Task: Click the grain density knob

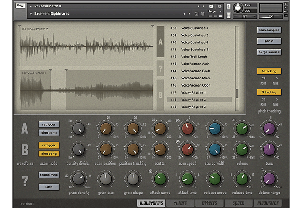Action: 78,179
